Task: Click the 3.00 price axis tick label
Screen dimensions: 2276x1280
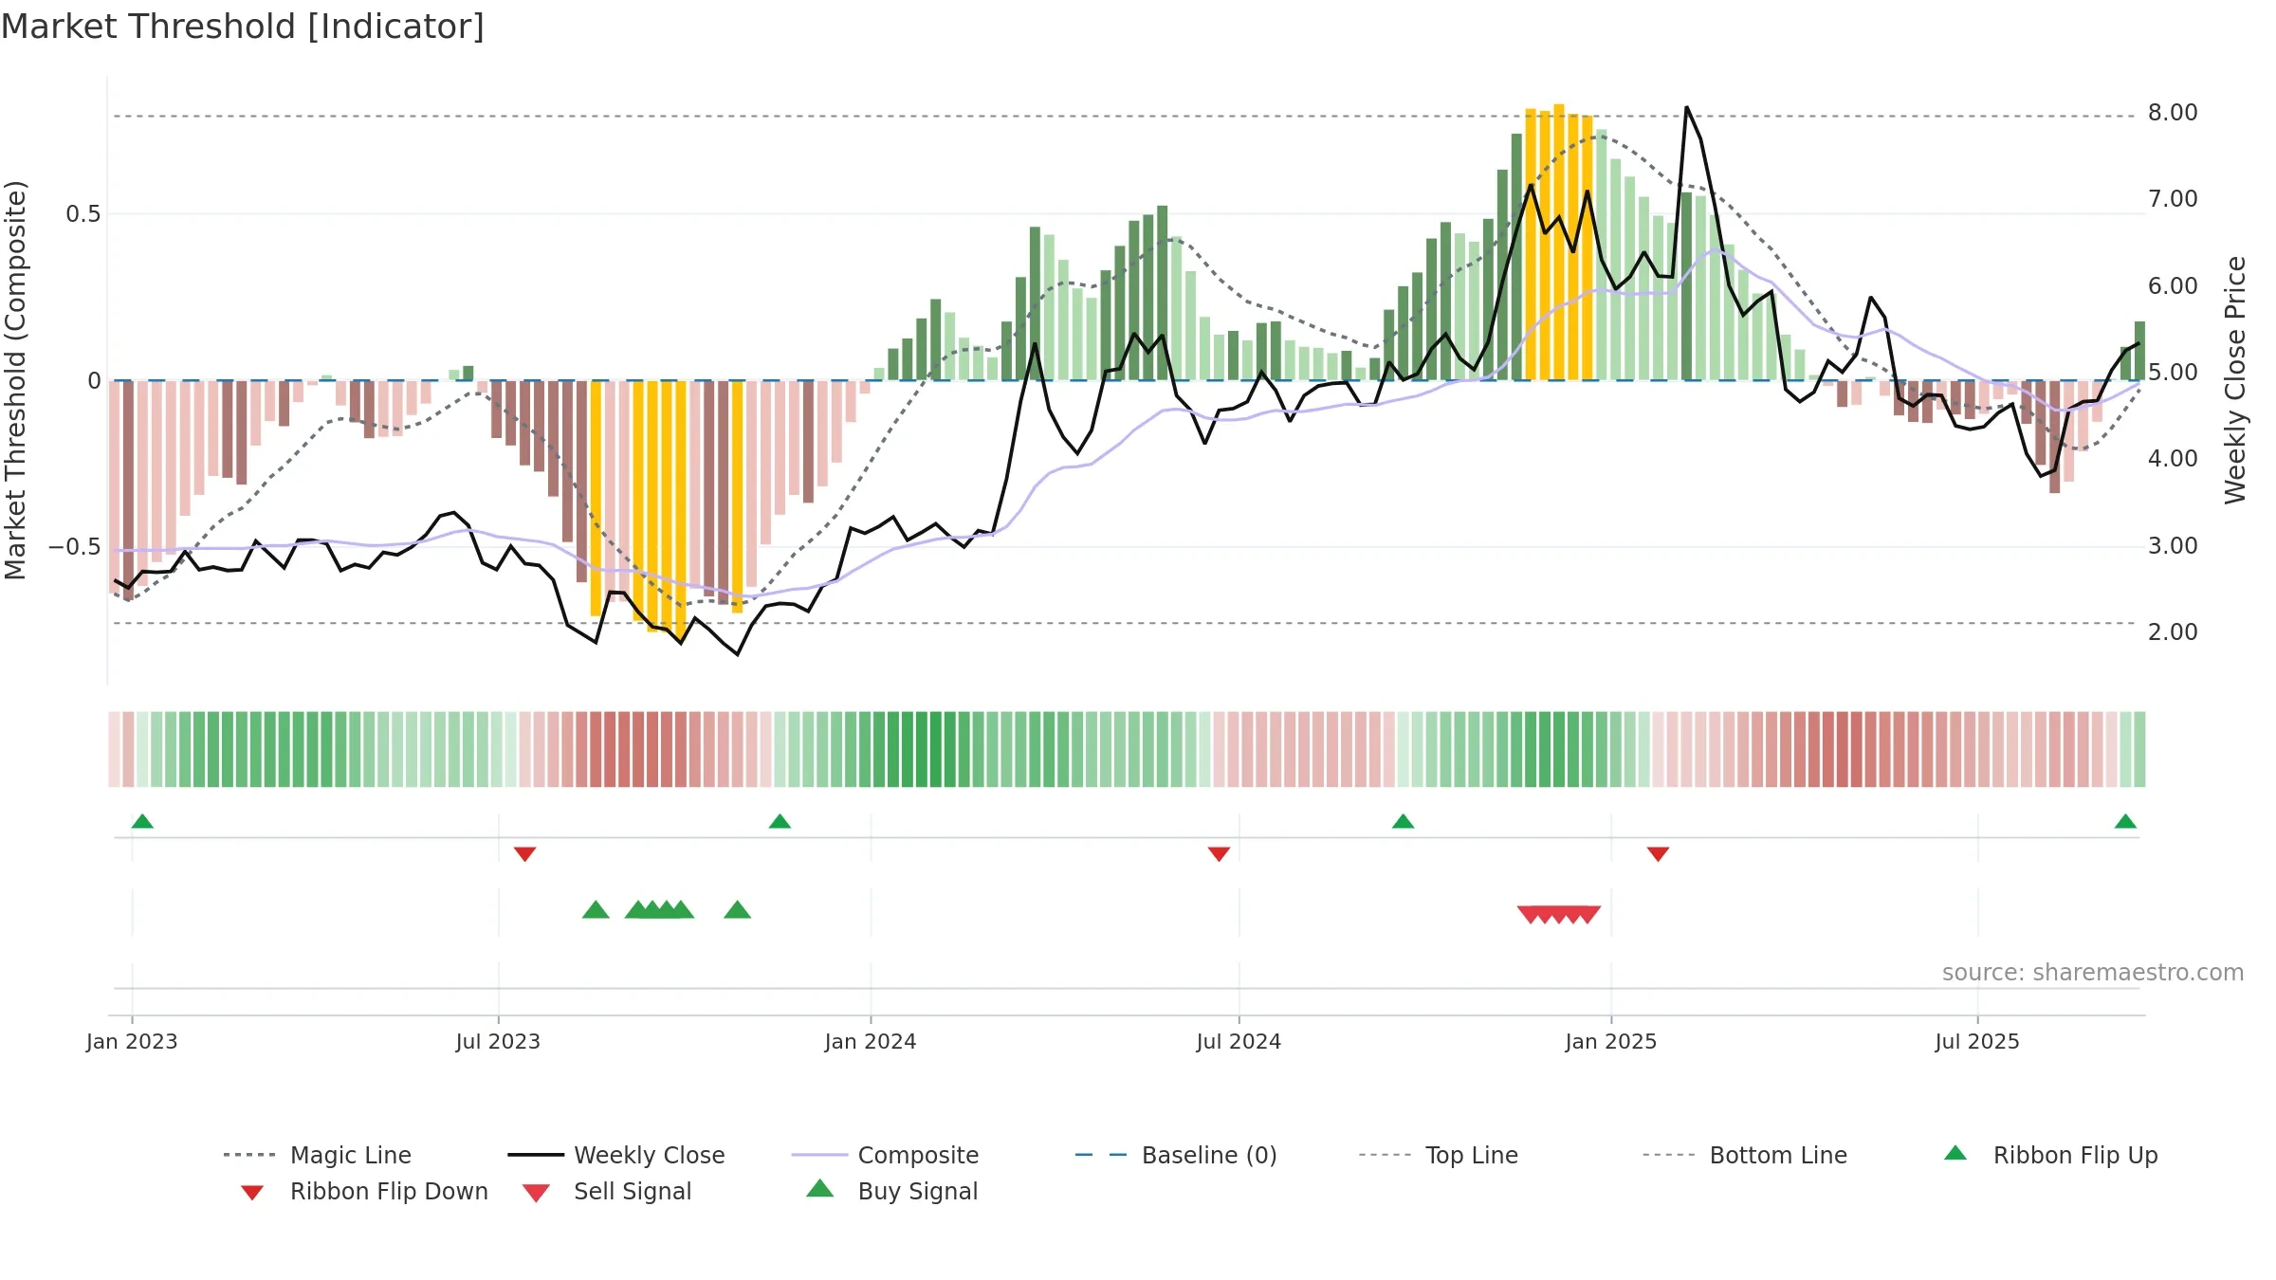Action: [2173, 546]
